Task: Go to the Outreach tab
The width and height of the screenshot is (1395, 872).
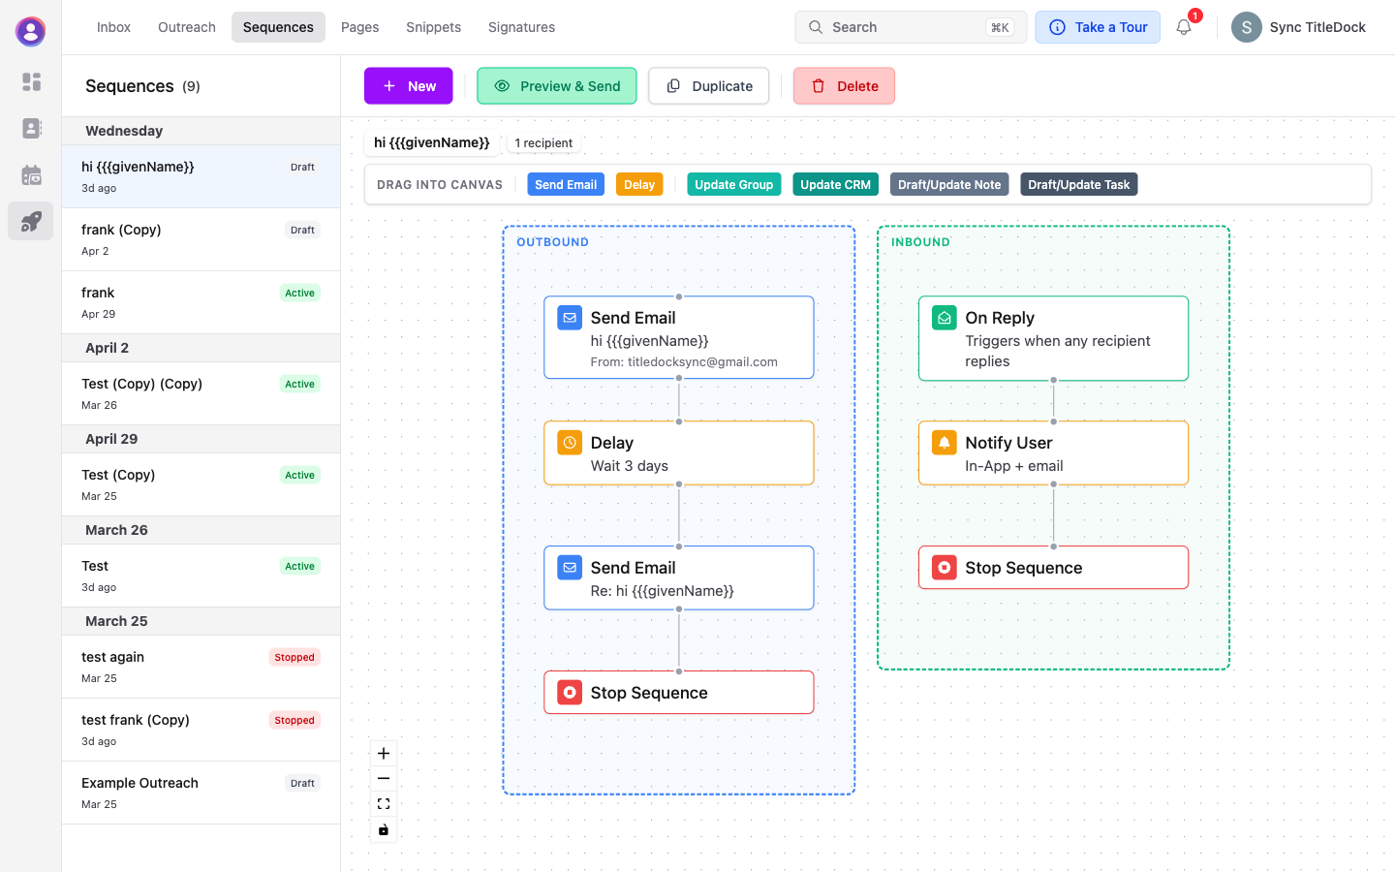Action: click(187, 27)
